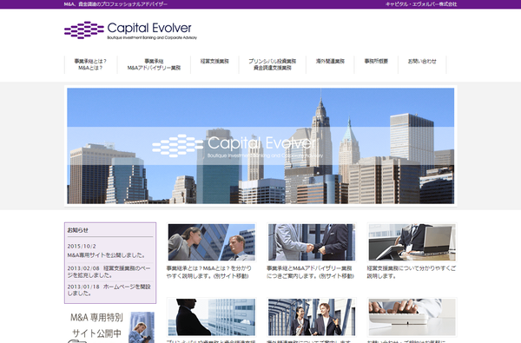Open the silhouetted man by building thumbnail

coord(211,317)
